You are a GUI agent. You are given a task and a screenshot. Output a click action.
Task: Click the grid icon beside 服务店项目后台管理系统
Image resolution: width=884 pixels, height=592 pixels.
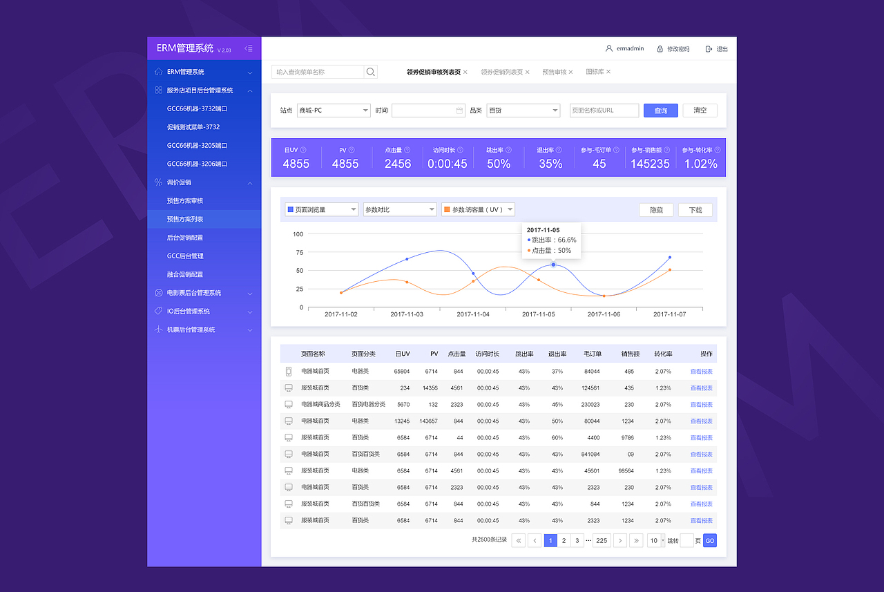coord(159,90)
